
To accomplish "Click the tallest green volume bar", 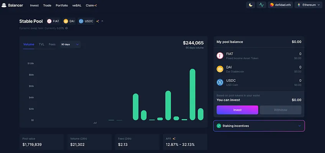I will coord(192,94).
